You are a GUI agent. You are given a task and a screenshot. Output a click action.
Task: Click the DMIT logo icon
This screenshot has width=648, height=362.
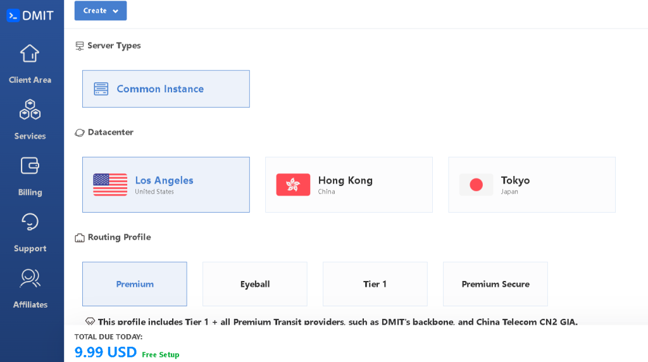(13, 16)
